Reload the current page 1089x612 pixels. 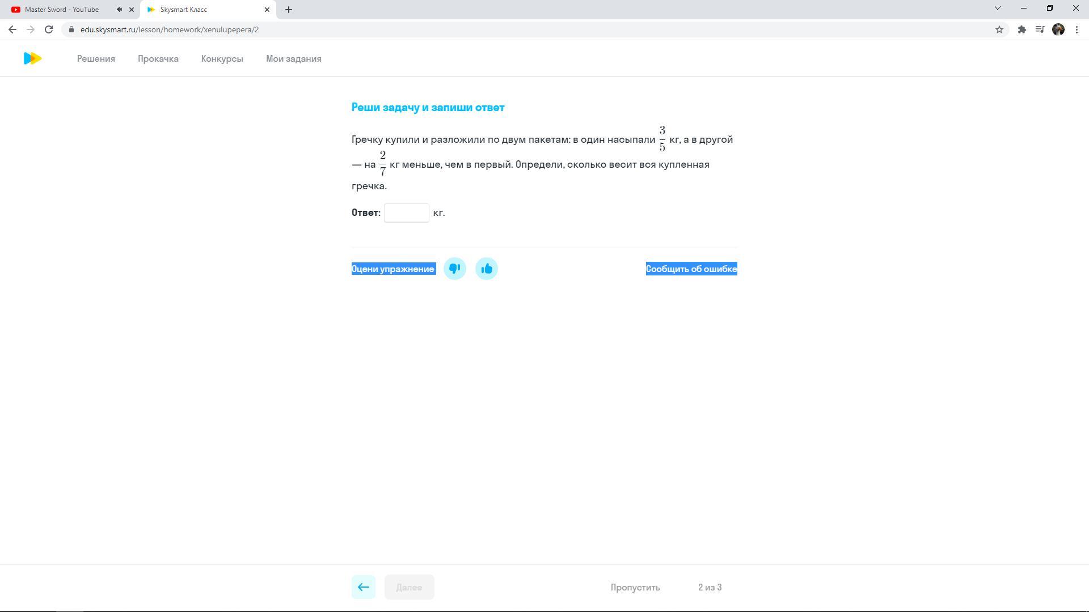[49, 29]
